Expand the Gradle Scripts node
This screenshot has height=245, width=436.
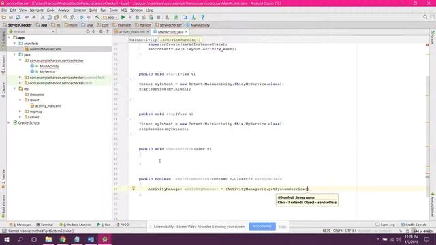9,122
